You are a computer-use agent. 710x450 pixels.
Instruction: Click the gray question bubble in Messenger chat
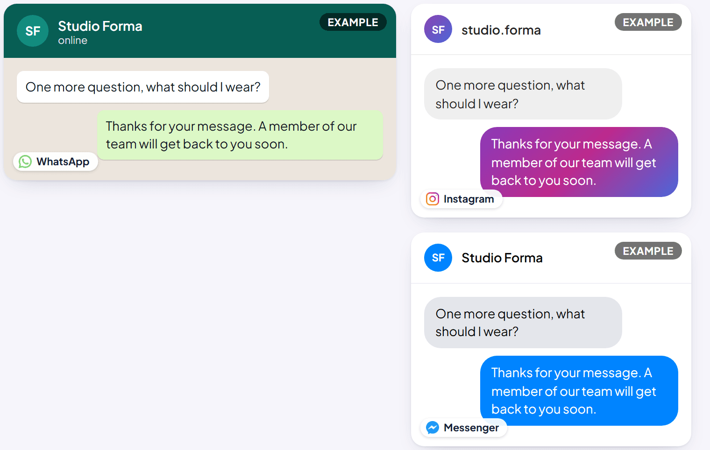tap(523, 323)
